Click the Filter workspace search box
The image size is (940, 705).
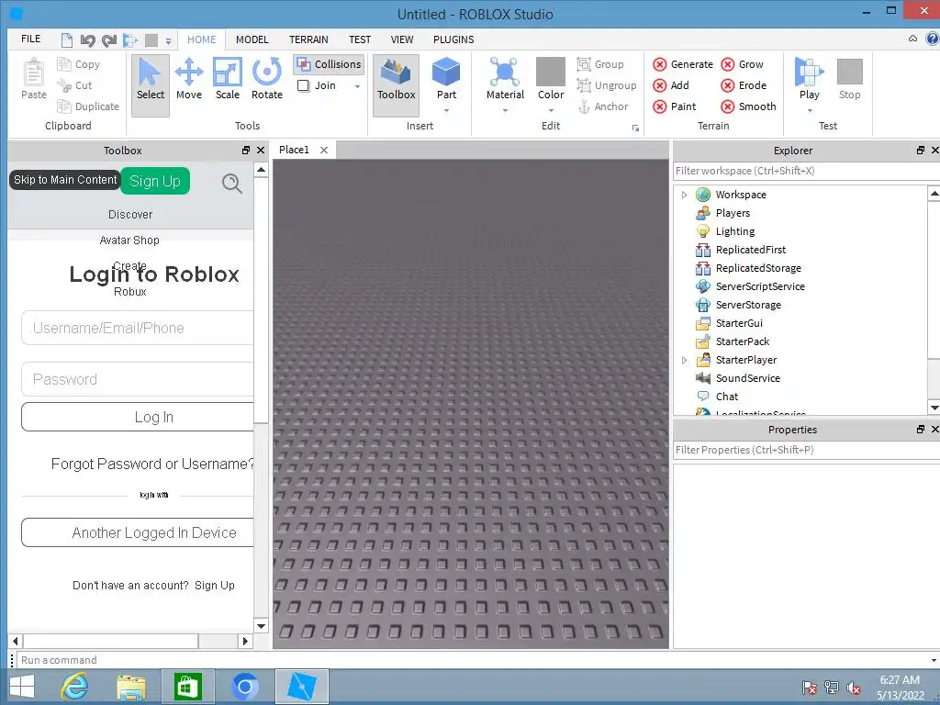coord(806,171)
